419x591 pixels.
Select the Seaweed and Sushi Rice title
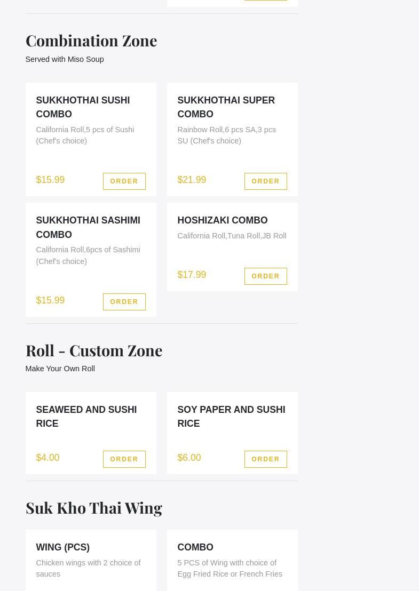[86, 417]
